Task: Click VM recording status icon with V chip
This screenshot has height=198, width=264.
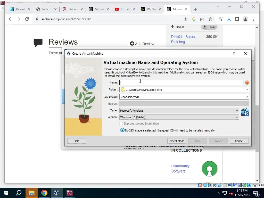Action: pos(240,185)
